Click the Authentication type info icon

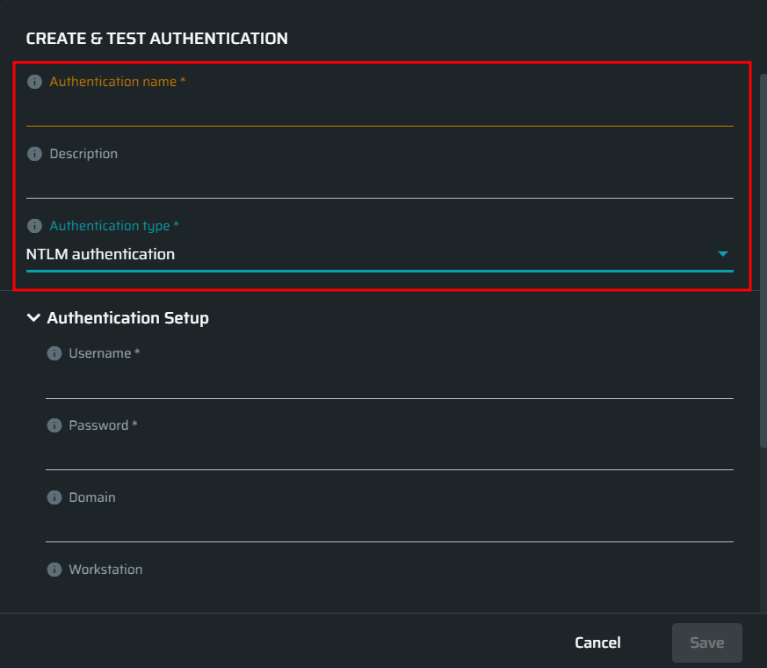pos(34,226)
